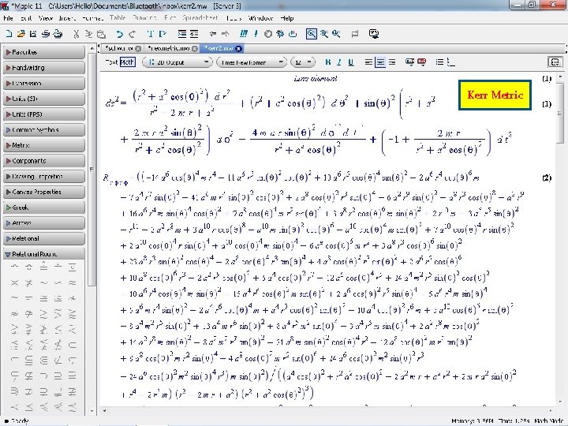Screen dimensions: 568x426
Task: Close the kerr2.mw tab
Action: tap(238, 49)
